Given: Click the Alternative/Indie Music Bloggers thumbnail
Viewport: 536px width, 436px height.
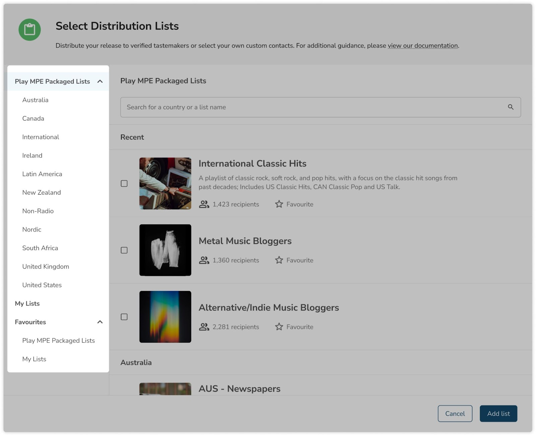Looking at the screenshot, I should tap(165, 317).
